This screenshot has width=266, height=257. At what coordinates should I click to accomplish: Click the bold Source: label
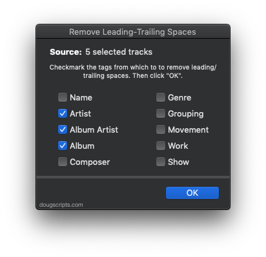pos(66,52)
